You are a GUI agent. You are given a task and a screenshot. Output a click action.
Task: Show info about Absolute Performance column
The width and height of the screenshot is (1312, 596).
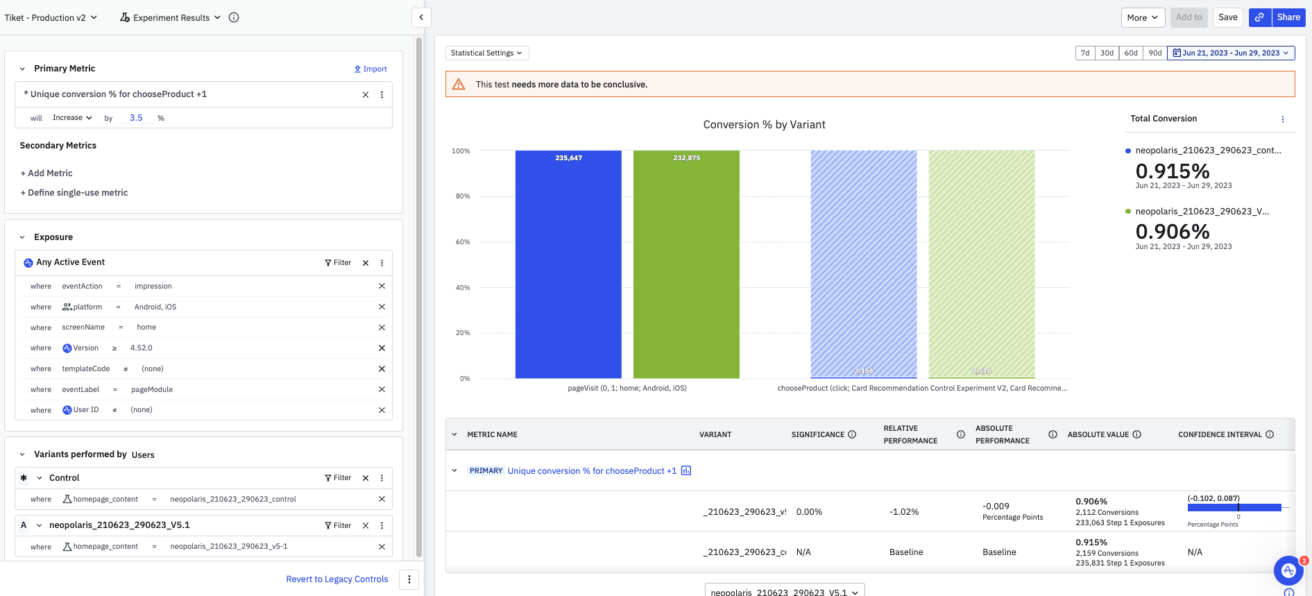(1053, 434)
